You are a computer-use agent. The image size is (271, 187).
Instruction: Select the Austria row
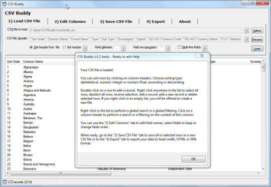[28, 109]
